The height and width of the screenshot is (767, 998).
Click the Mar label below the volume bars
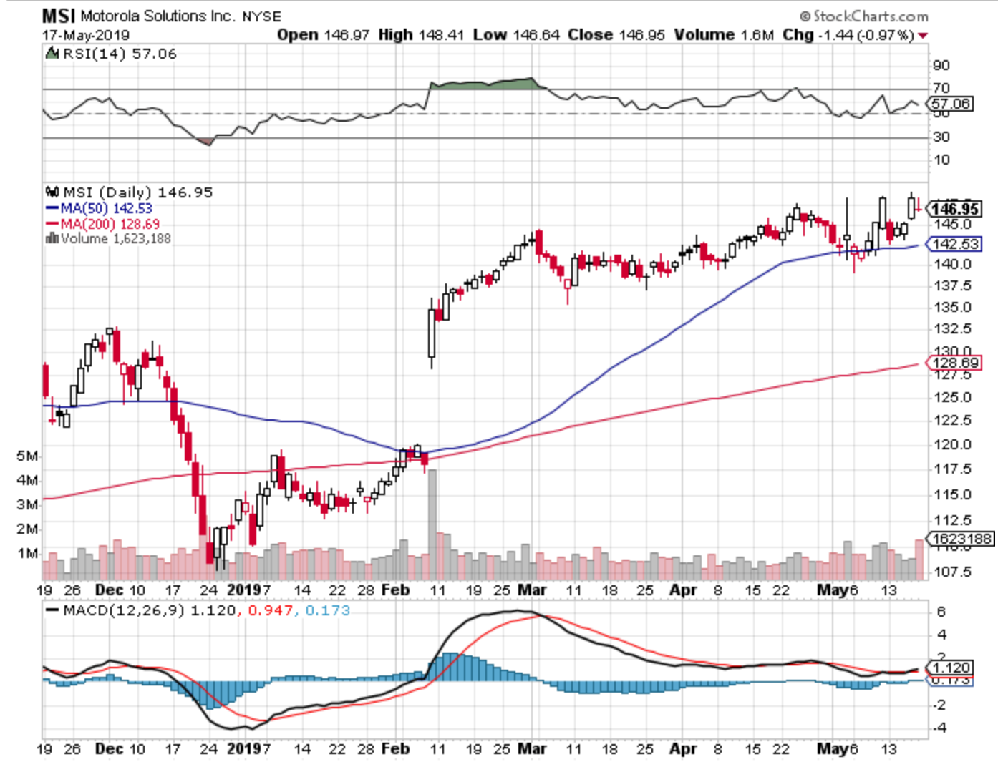[532, 590]
